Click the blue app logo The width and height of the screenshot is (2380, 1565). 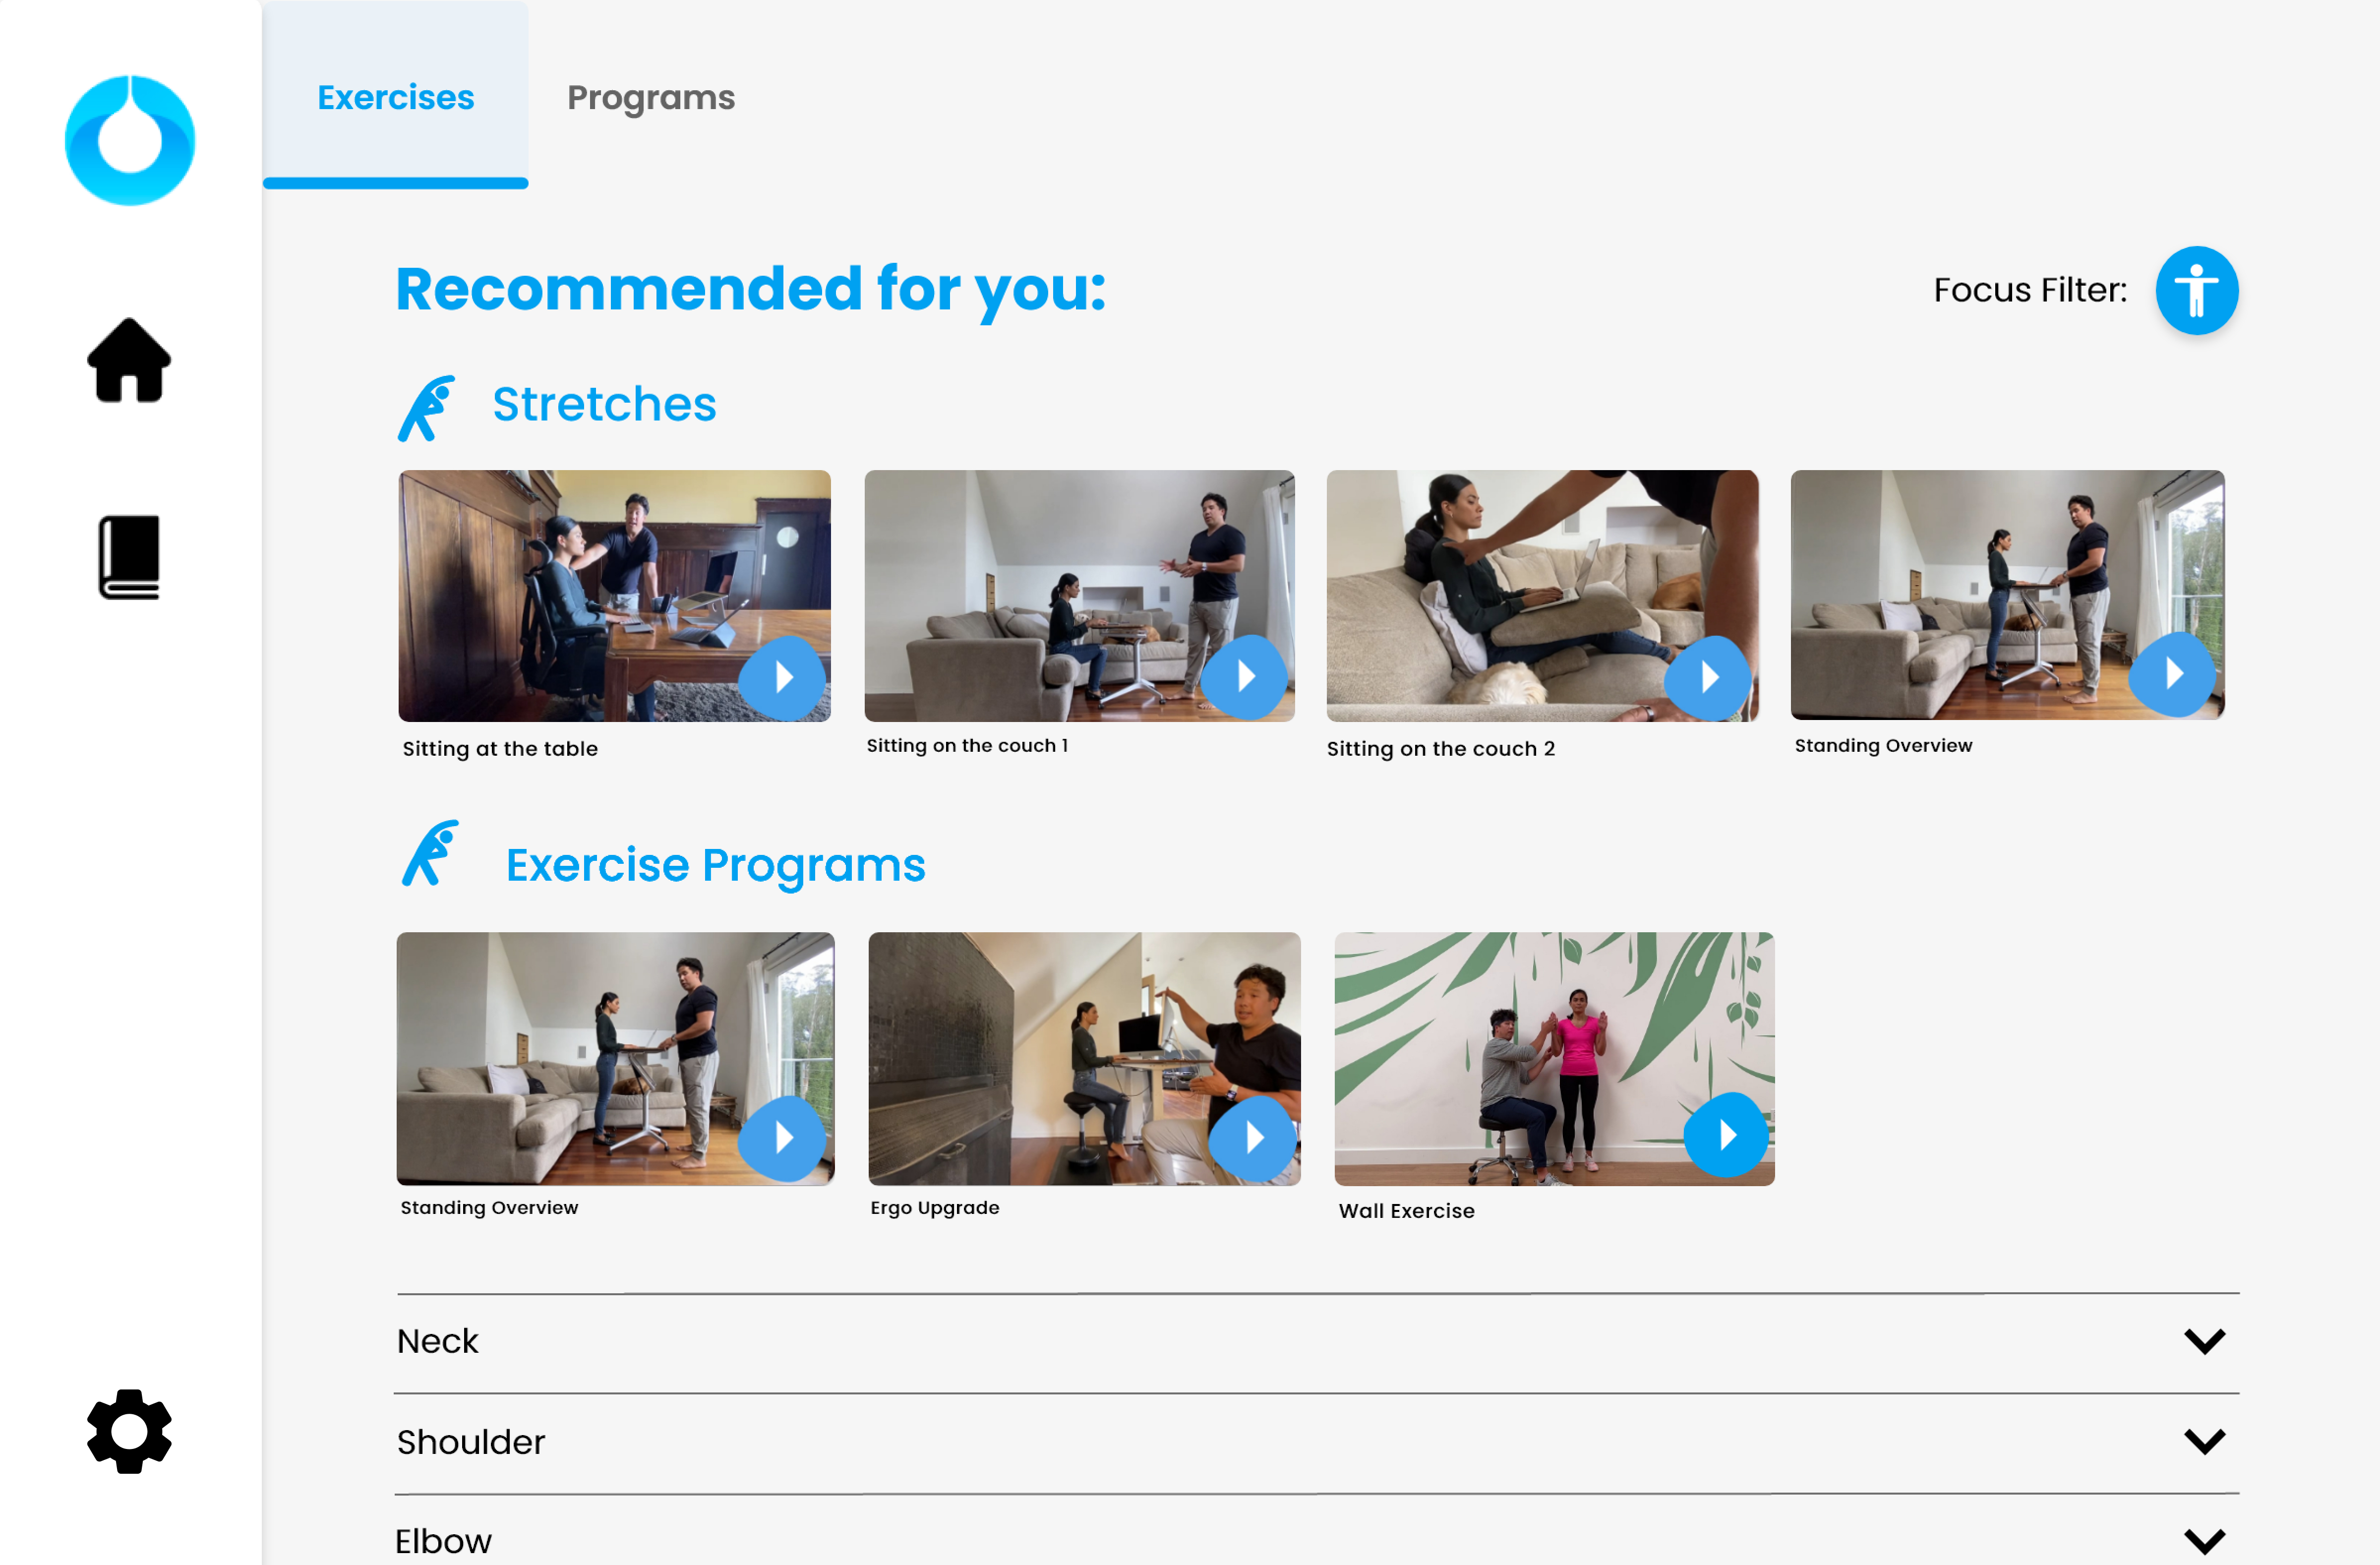pos(130,140)
